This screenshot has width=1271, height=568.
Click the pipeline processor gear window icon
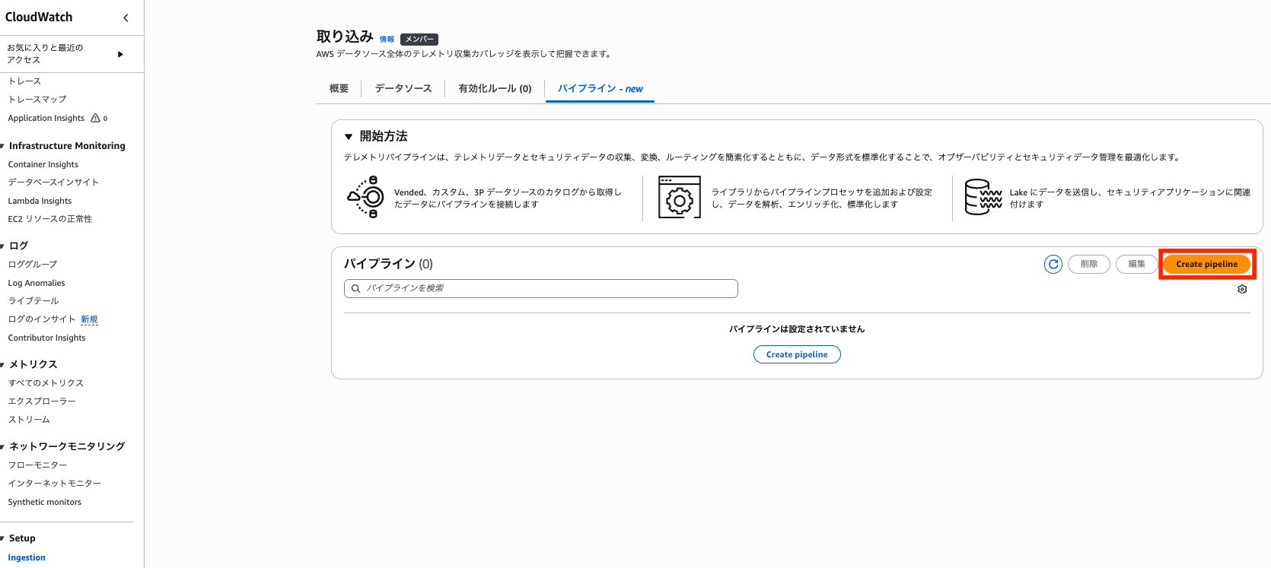(x=680, y=198)
